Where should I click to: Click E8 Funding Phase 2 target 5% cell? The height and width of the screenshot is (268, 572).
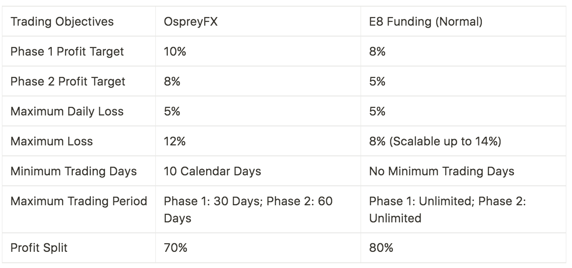pos(463,81)
